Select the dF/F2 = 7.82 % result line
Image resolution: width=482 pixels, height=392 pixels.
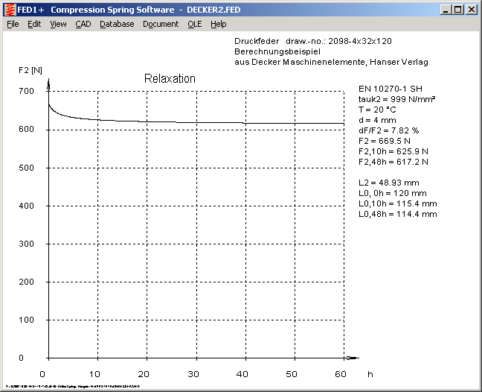[391, 130]
